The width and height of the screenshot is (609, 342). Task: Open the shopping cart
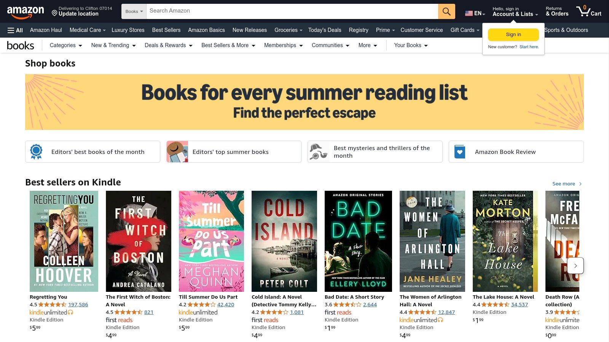click(588, 11)
